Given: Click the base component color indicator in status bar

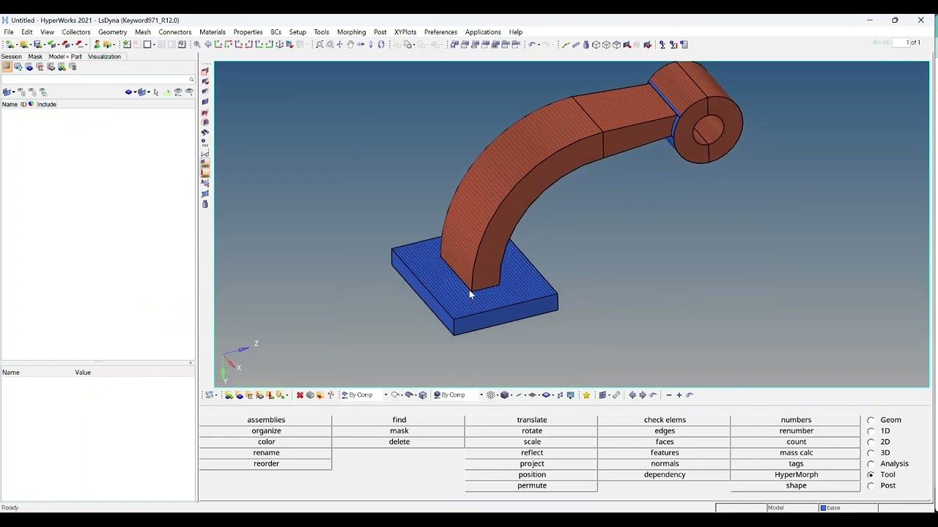Looking at the screenshot, I should [823, 508].
